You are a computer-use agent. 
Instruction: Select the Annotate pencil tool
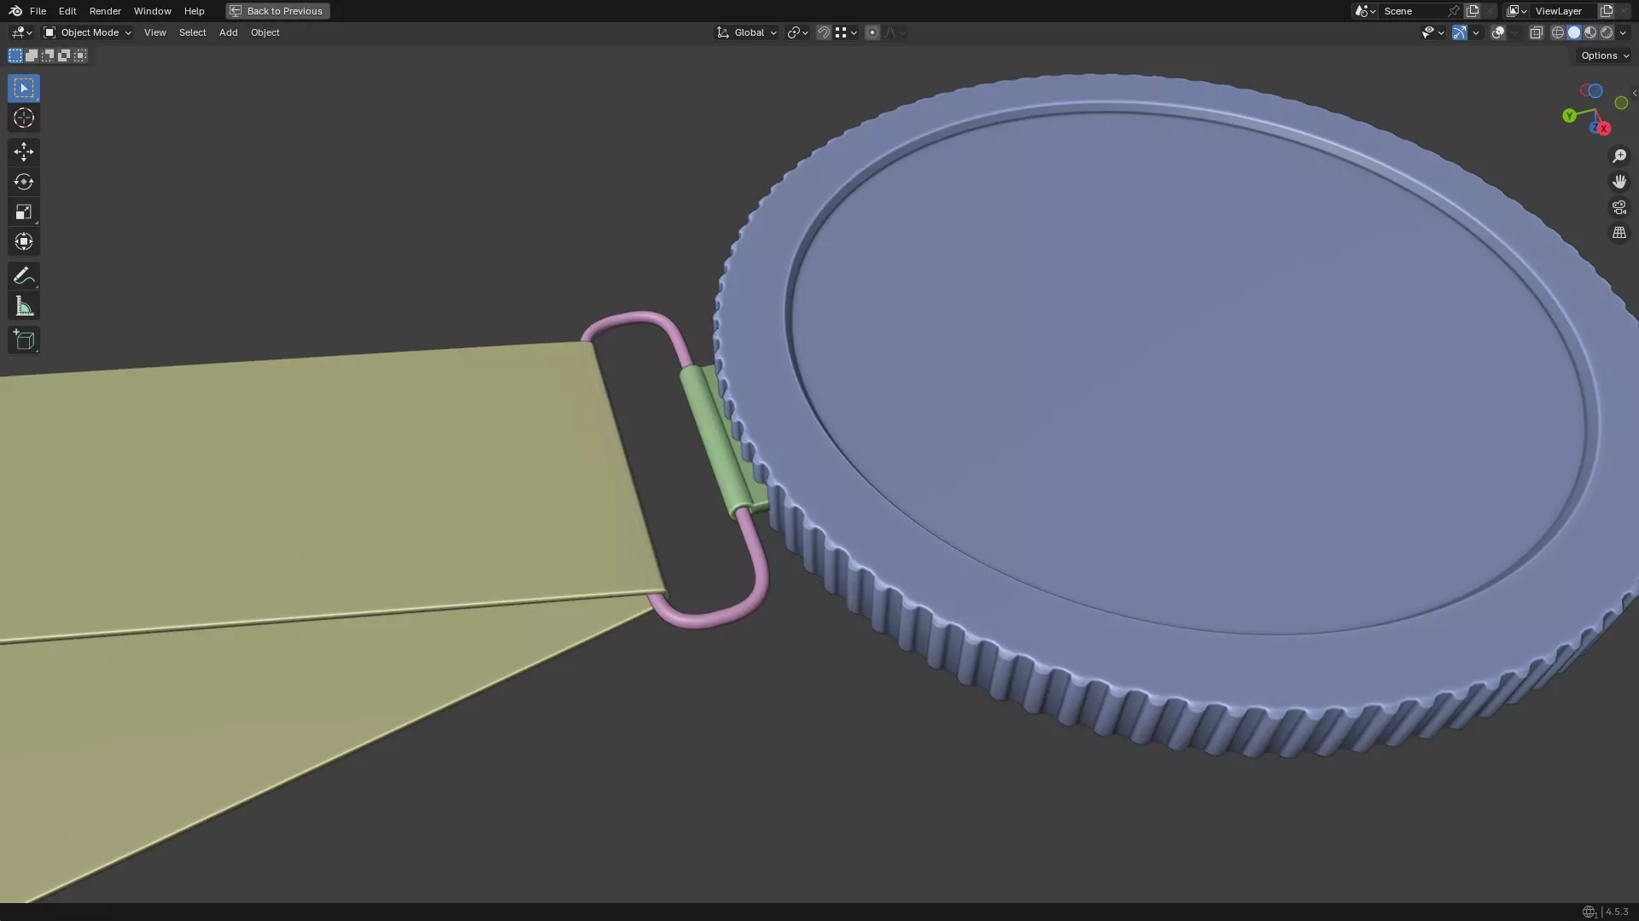coord(23,275)
